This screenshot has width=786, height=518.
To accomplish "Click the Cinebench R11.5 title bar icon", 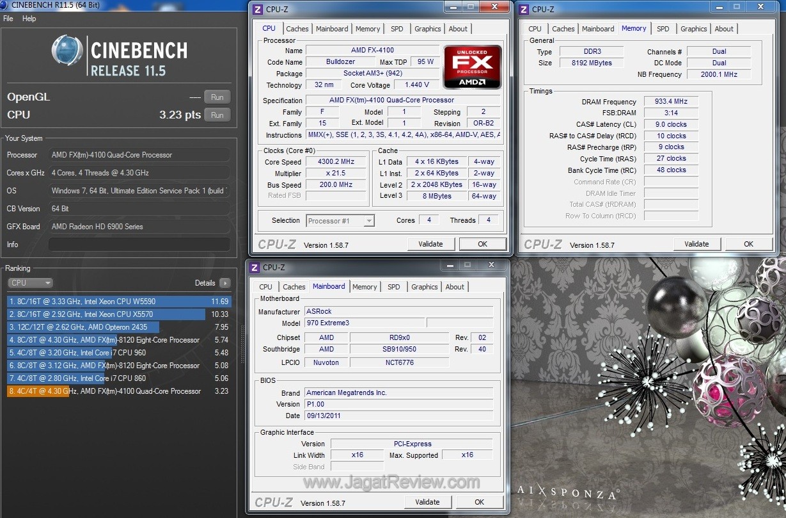I will coord(5,4).
